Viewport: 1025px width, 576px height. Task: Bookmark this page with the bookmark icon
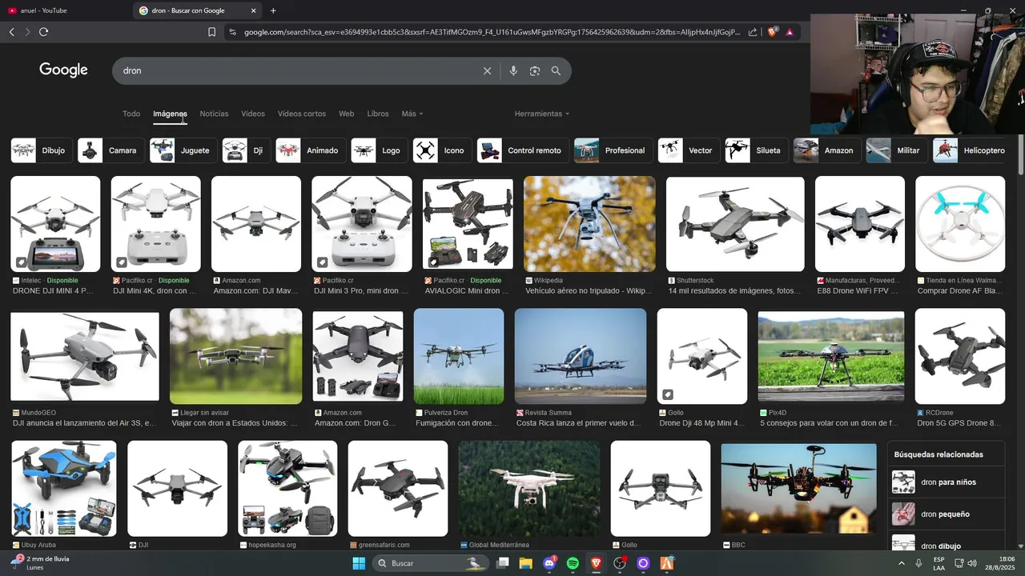coord(211,32)
